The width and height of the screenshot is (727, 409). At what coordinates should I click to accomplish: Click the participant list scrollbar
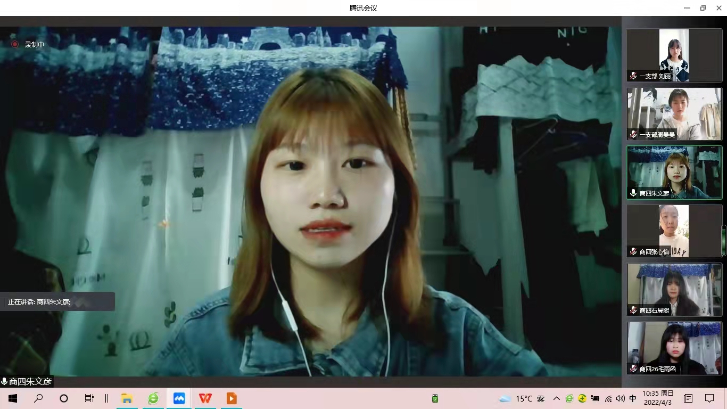coord(724,241)
